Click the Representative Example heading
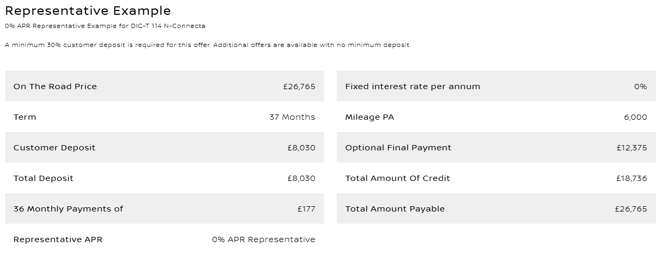Image resolution: width=666 pixels, height=259 pixels. (x=88, y=11)
